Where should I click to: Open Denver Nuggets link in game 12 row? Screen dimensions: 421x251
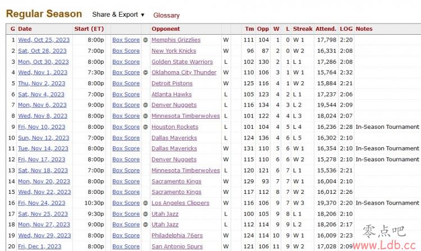tap(174, 160)
